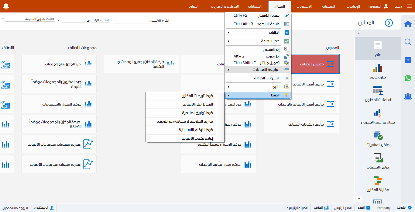The height and width of the screenshot is (212, 415).
Task: Open the home icon in sidebar
Action: tap(408, 24)
